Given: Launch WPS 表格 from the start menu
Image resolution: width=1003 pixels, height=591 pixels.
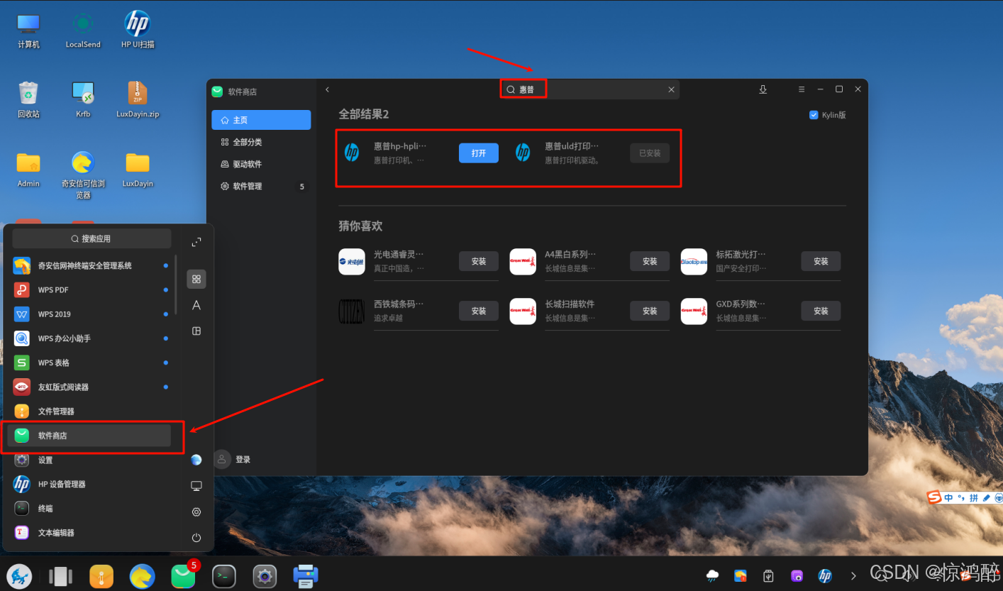Looking at the screenshot, I should click(x=89, y=363).
